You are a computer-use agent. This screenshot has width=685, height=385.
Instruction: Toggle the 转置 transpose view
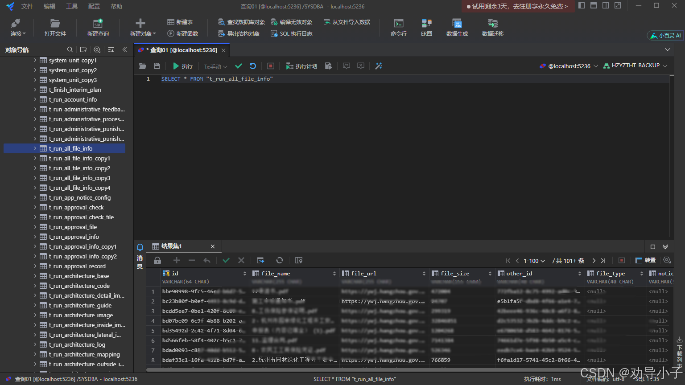tap(646, 260)
